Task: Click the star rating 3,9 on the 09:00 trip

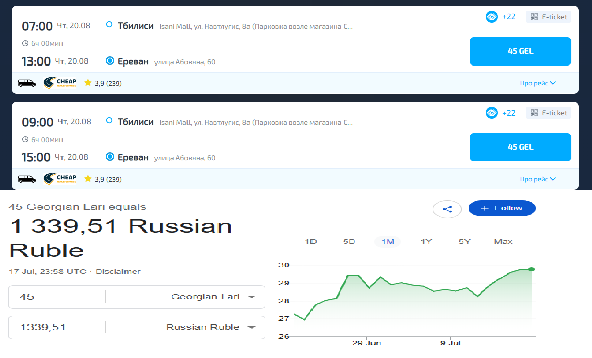Action: (103, 179)
